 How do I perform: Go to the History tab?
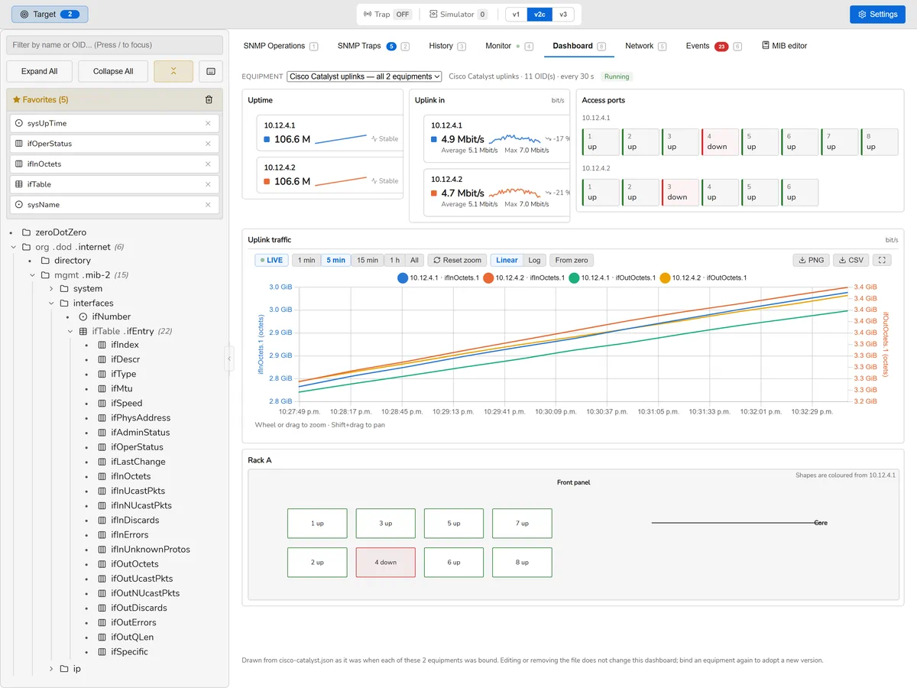coord(447,46)
